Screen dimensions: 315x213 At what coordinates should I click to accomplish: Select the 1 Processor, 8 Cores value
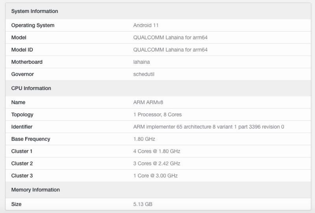pyautogui.click(x=157, y=114)
